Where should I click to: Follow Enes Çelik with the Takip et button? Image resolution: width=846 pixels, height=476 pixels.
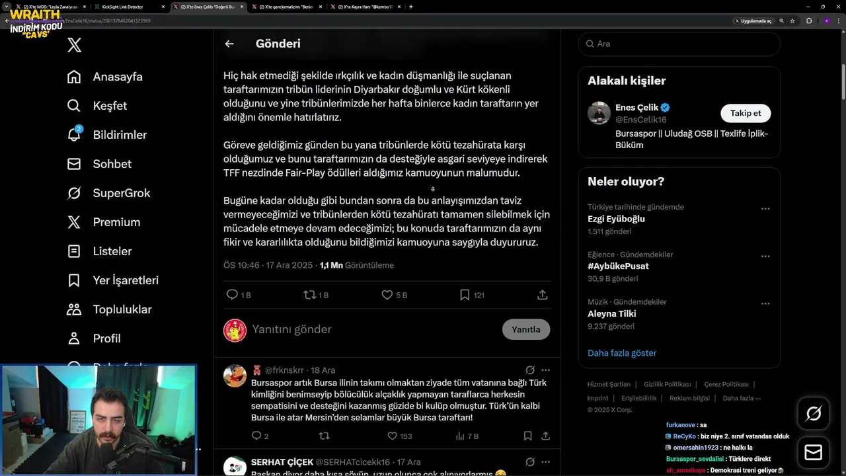click(746, 113)
